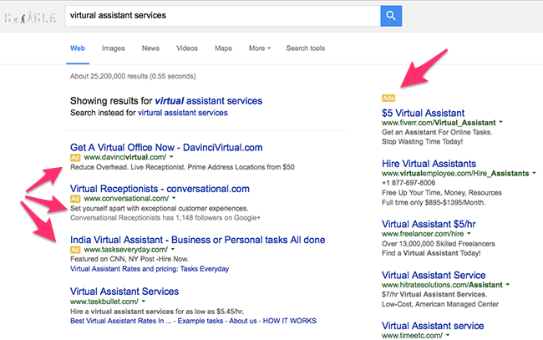Go to the Maps tab
Screen dimensions: 543x340
(x=223, y=48)
